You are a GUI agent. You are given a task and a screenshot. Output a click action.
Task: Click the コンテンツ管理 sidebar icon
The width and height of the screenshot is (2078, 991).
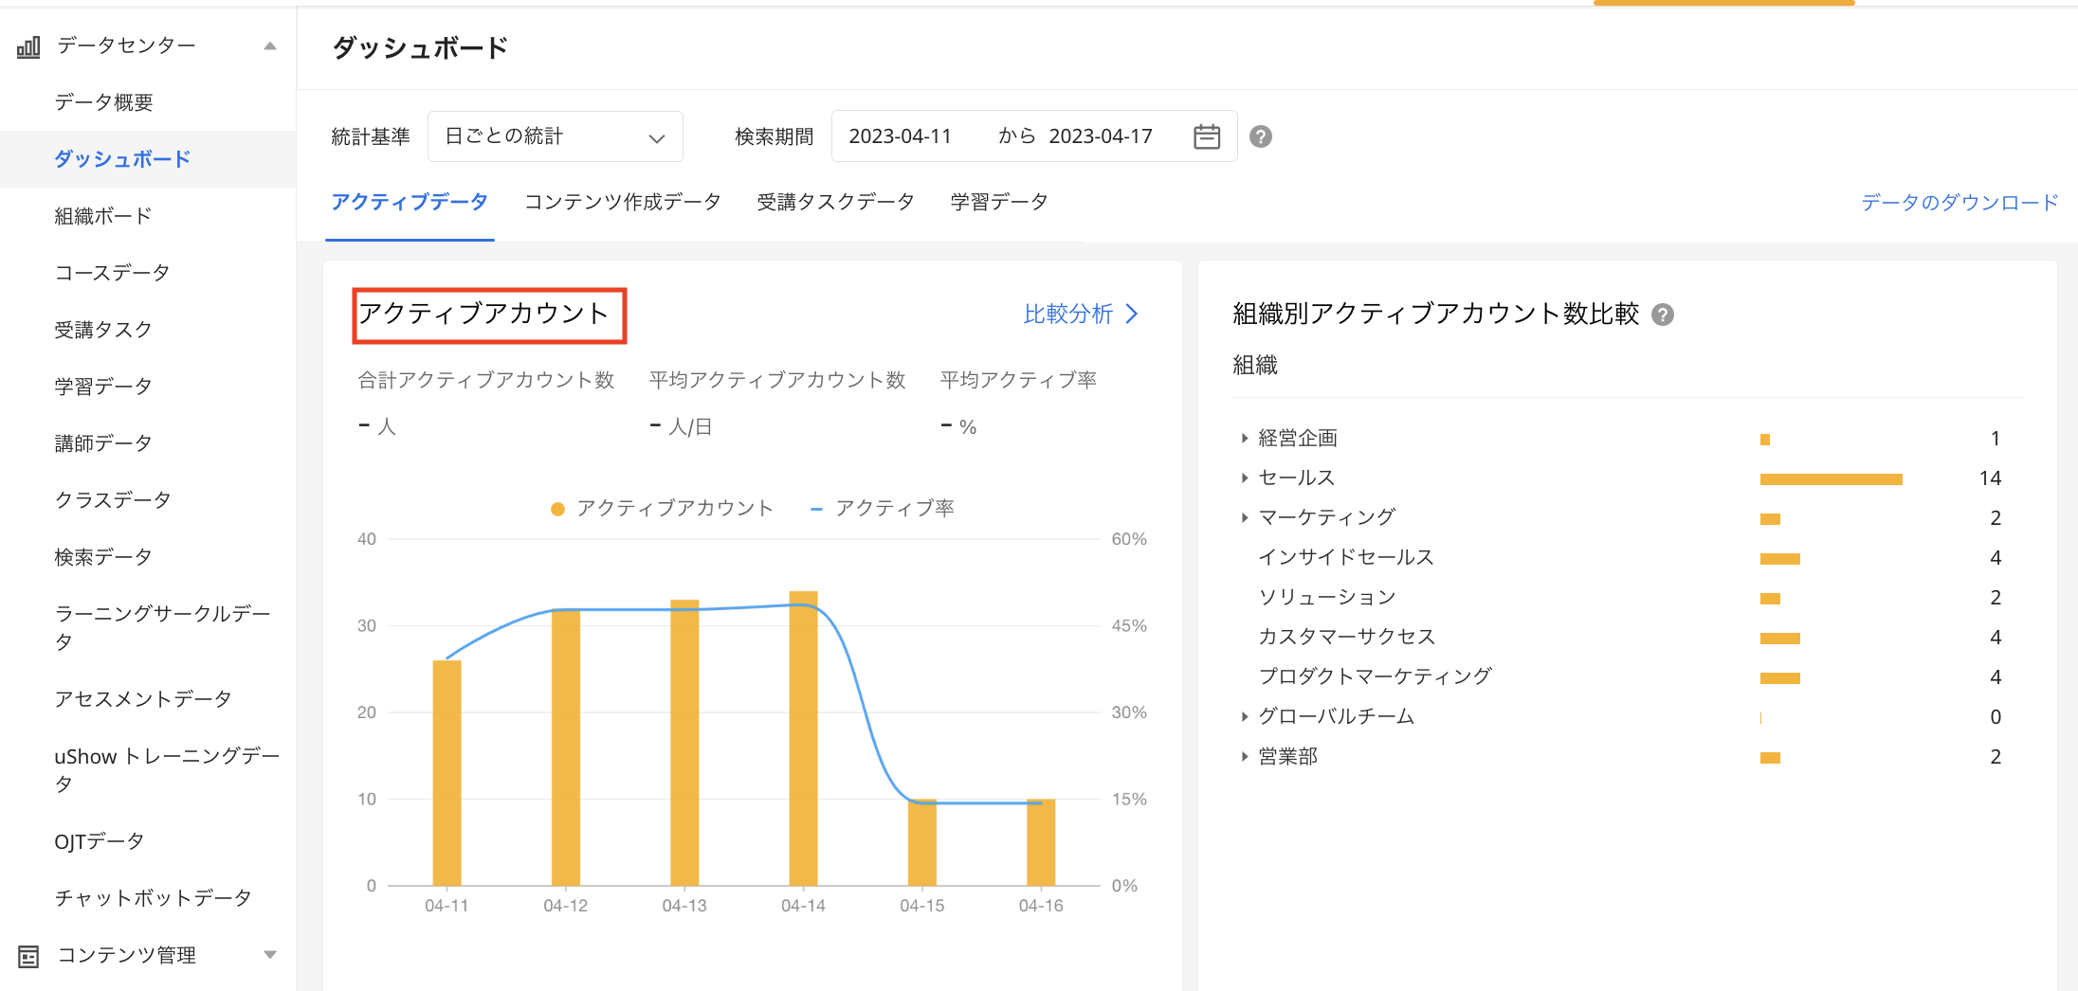point(27,955)
